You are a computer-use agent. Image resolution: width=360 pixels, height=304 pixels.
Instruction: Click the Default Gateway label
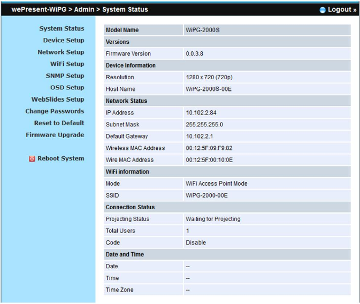click(127, 136)
